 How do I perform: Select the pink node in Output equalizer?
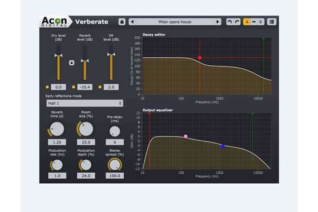(x=185, y=137)
